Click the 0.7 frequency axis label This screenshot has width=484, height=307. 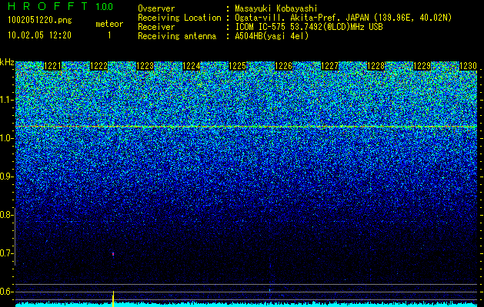tap(6, 253)
